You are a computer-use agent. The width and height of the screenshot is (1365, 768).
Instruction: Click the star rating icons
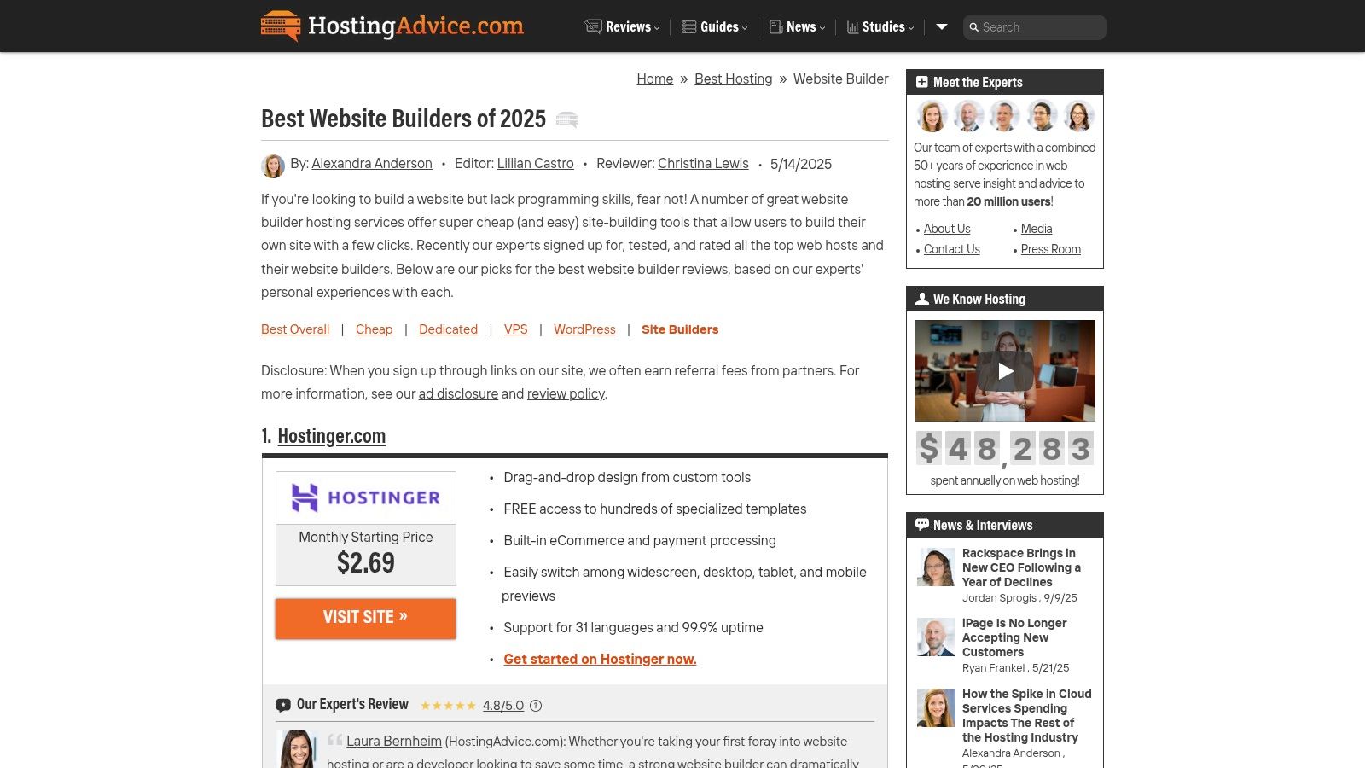tap(448, 706)
